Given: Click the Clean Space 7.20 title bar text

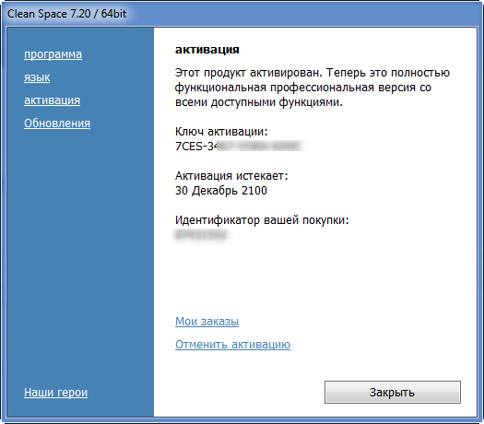Looking at the screenshot, I should click(x=67, y=14).
